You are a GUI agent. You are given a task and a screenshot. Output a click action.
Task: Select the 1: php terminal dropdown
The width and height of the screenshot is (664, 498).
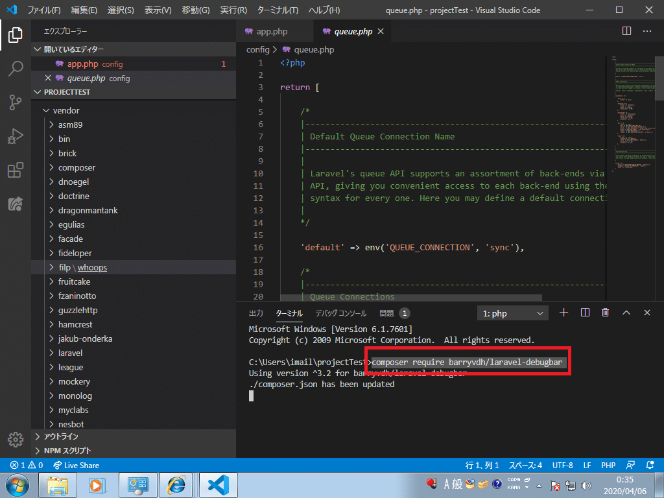(512, 313)
